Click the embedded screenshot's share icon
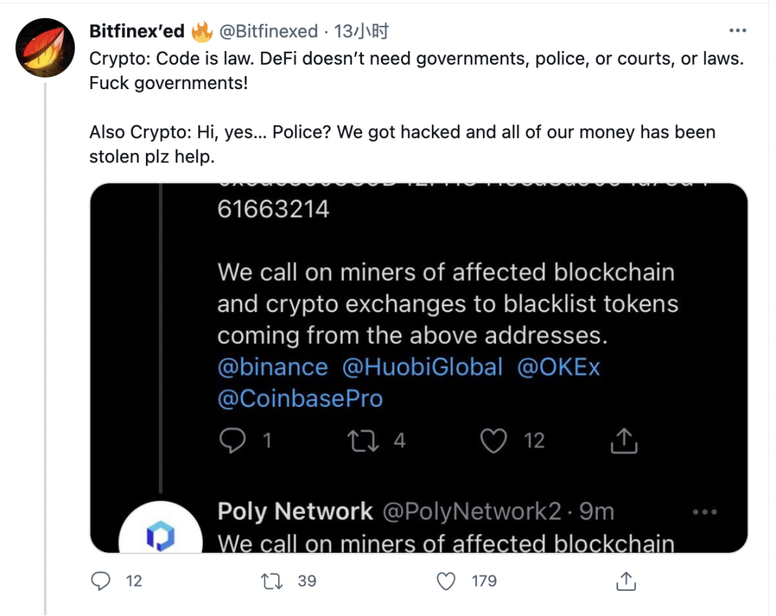This screenshot has height=616, width=776. pos(624,440)
